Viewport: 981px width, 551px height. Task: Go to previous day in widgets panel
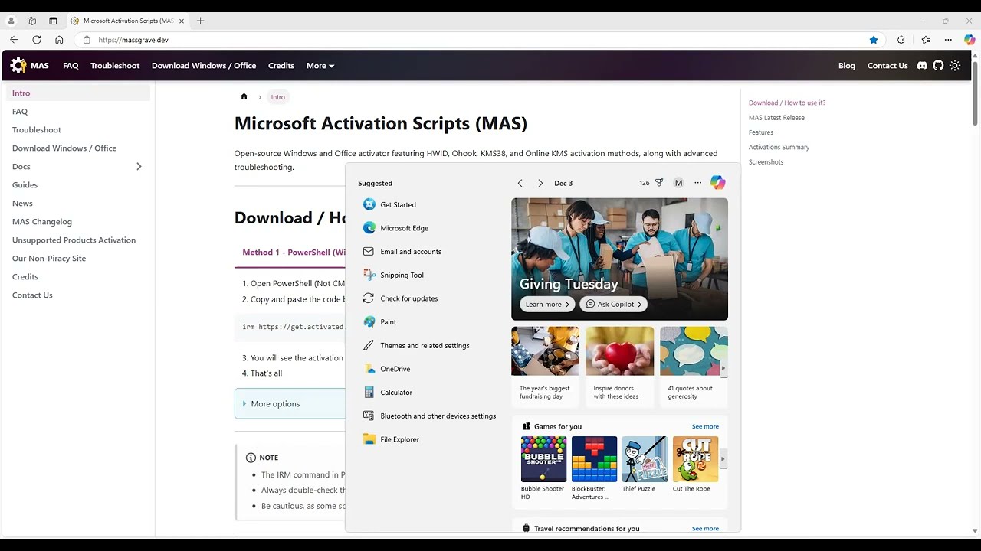520,183
